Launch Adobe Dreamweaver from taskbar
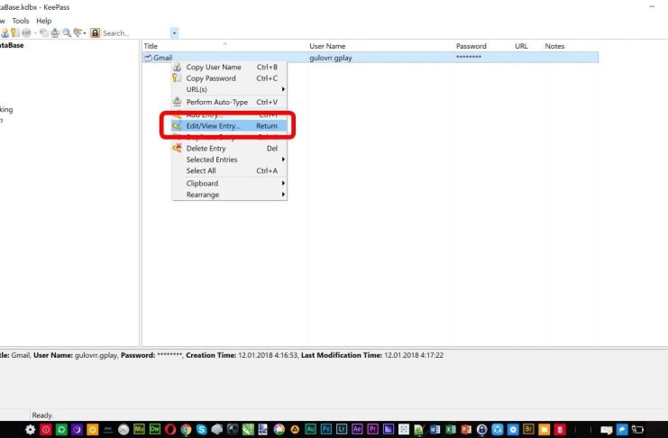The height and width of the screenshot is (438, 668). [155, 430]
